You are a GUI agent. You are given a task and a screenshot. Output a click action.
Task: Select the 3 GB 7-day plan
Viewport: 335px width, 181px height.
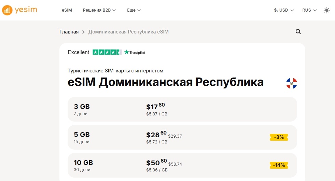(x=182, y=109)
